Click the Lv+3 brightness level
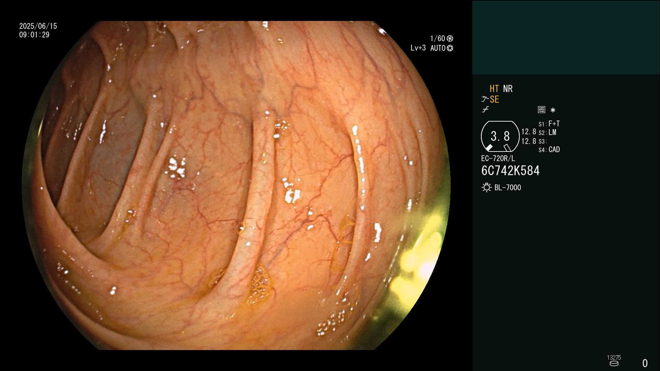660x371 pixels. 418,48
